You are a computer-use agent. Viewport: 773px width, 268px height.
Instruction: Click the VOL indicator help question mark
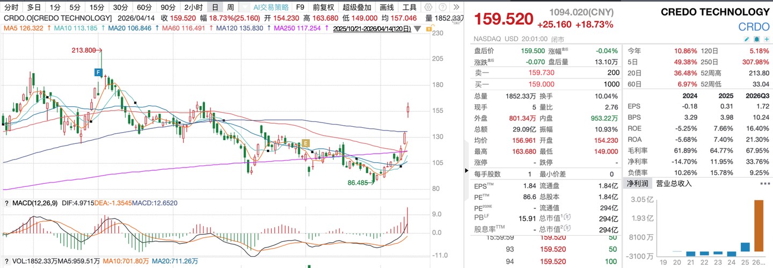click(6, 261)
